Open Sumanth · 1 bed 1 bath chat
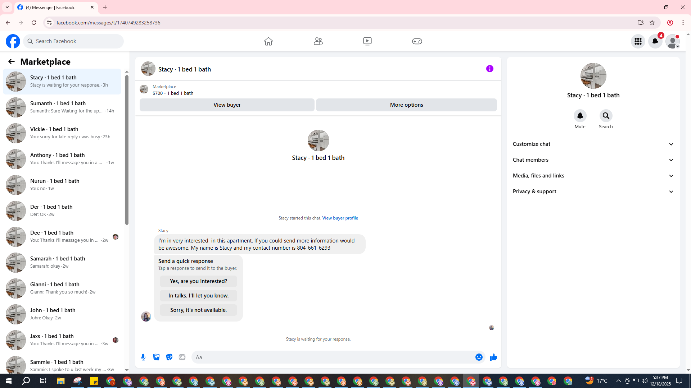The image size is (691, 388). (62, 107)
